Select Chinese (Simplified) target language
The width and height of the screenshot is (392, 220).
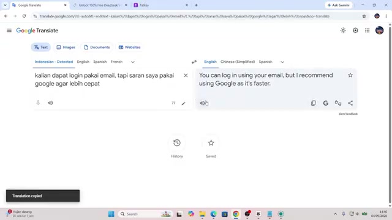point(238,62)
